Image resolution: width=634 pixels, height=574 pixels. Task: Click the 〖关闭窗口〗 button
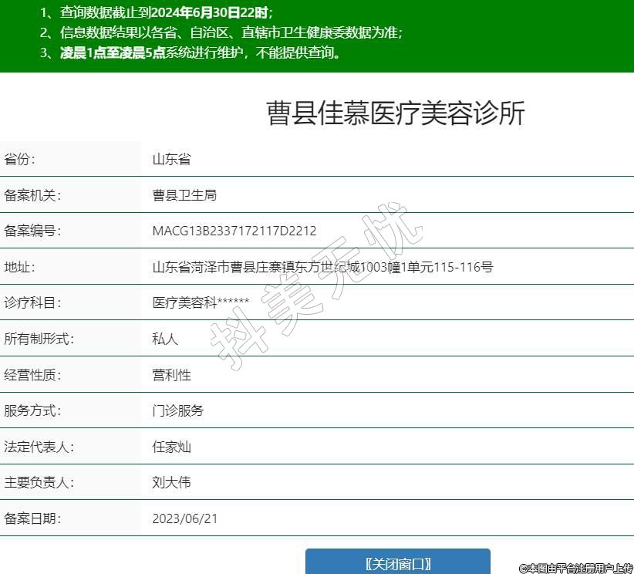(x=397, y=562)
